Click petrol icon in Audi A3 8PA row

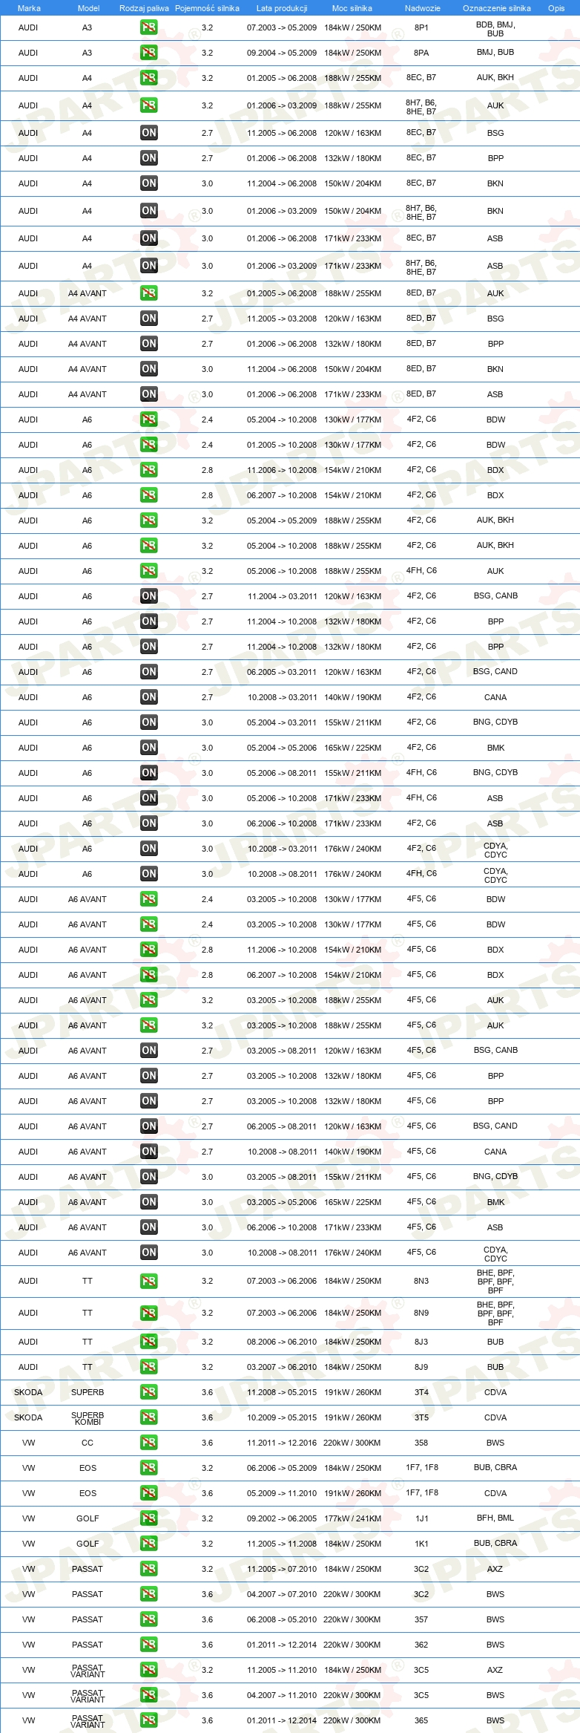pyautogui.click(x=148, y=53)
